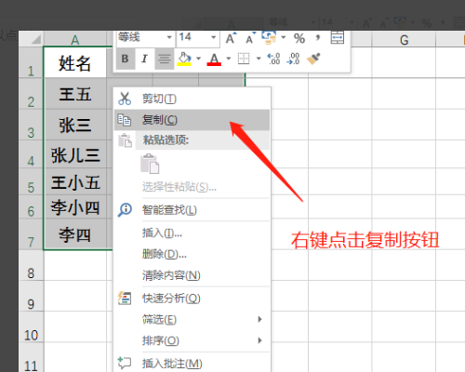Apply red font color
Image resolution: width=465 pixels, height=372 pixels.
(x=214, y=59)
